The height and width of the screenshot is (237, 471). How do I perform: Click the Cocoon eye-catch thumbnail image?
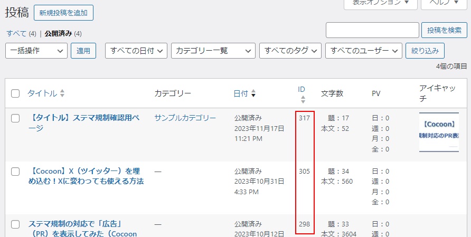click(439, 132)
